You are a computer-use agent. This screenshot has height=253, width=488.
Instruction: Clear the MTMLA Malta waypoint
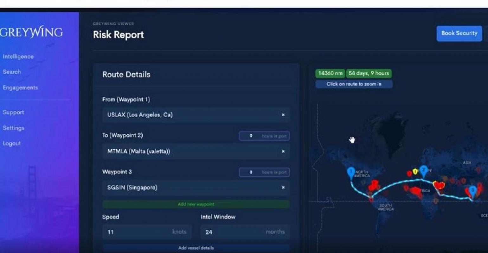283,151
